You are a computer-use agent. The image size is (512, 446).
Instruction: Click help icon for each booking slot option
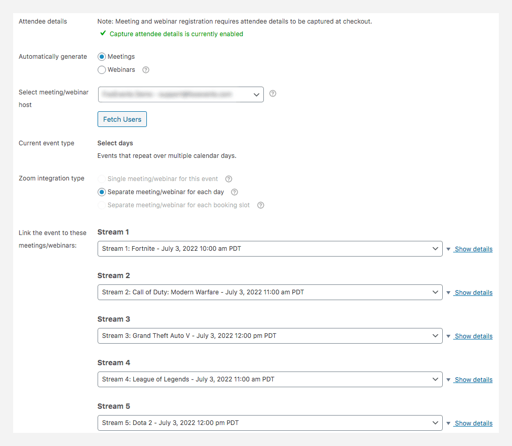[261, 205]
